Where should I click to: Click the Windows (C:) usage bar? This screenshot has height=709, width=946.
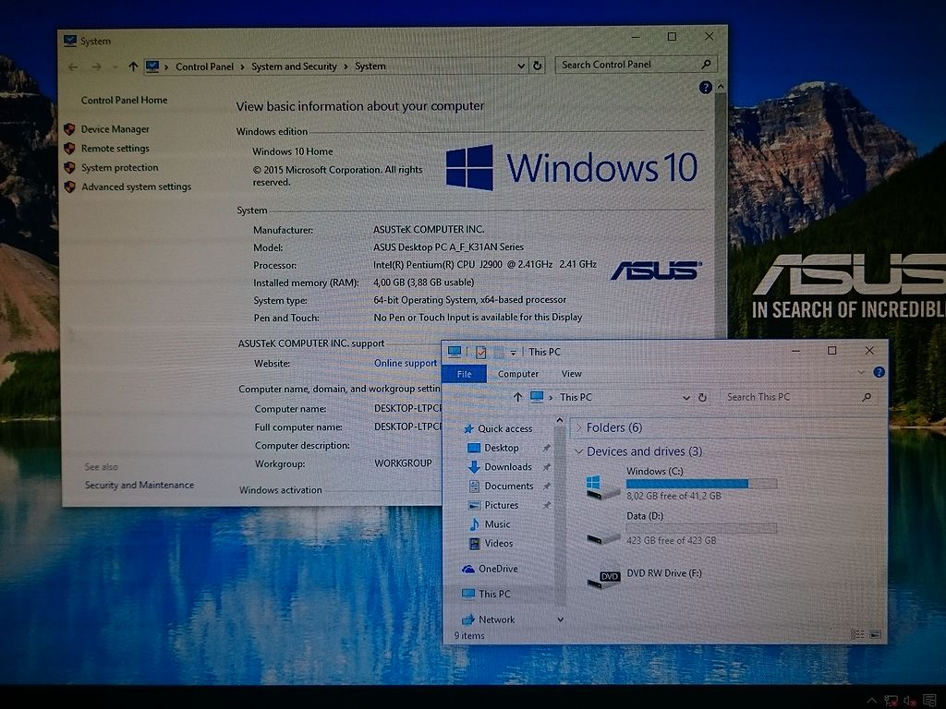[x=701, y=484]
